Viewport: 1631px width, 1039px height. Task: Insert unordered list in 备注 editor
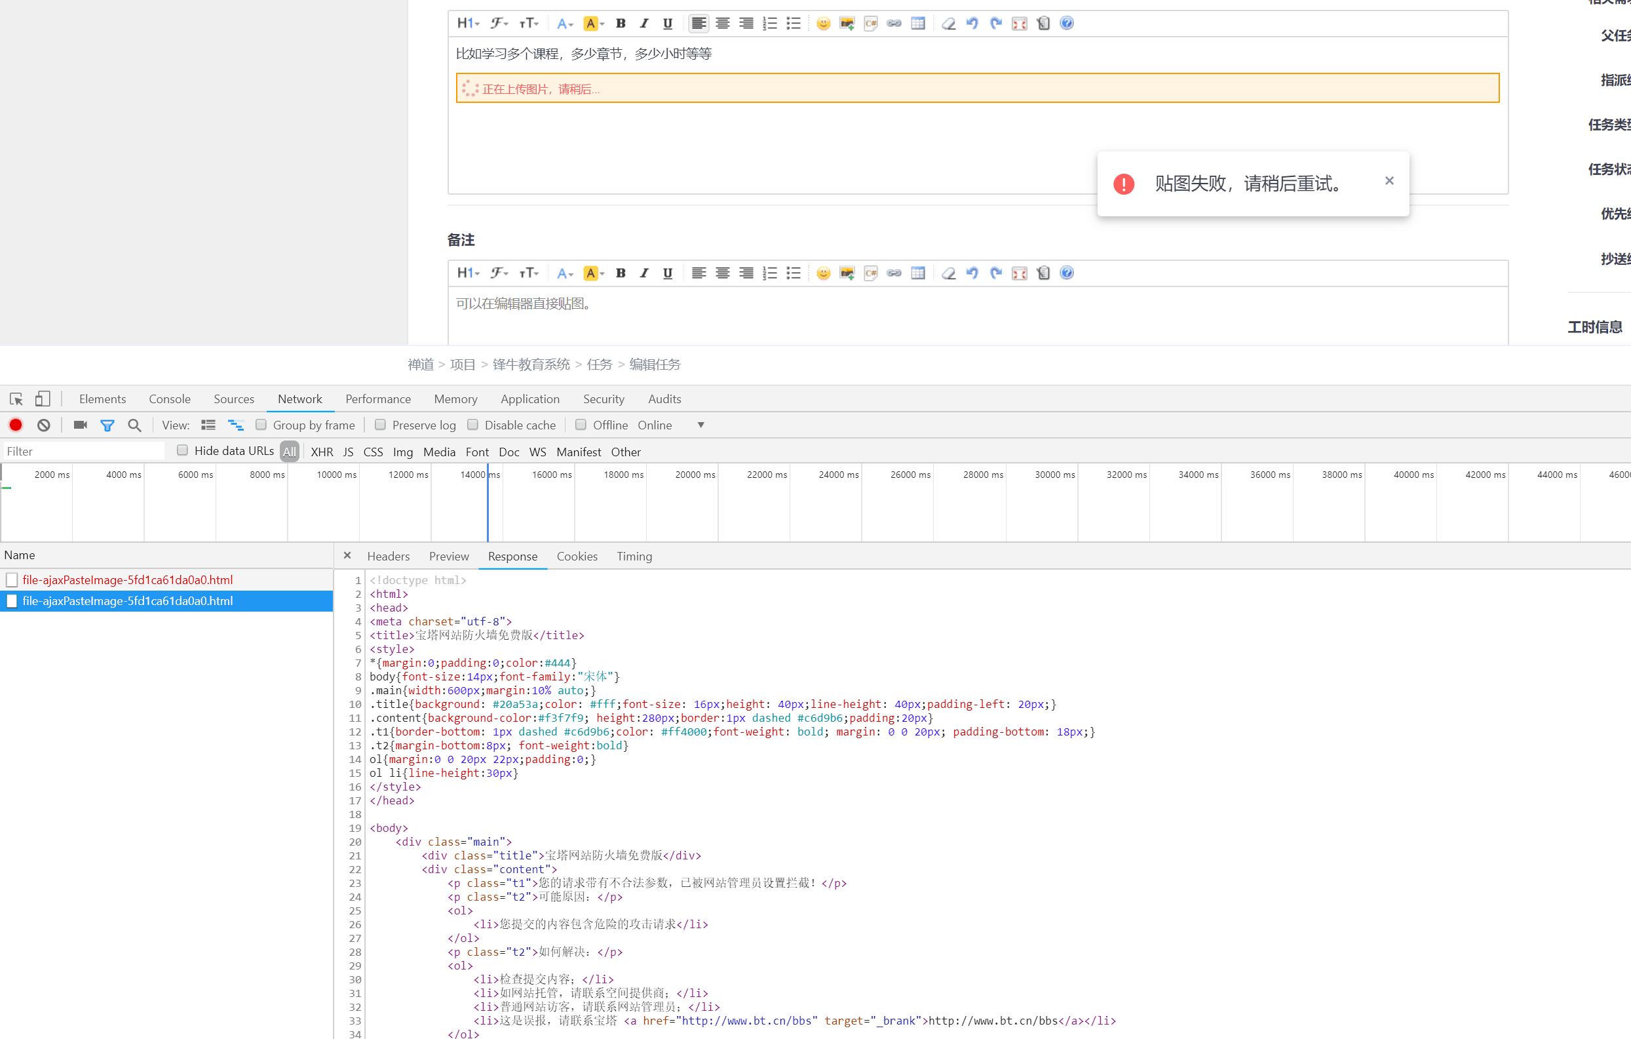(x=794, y=273)
